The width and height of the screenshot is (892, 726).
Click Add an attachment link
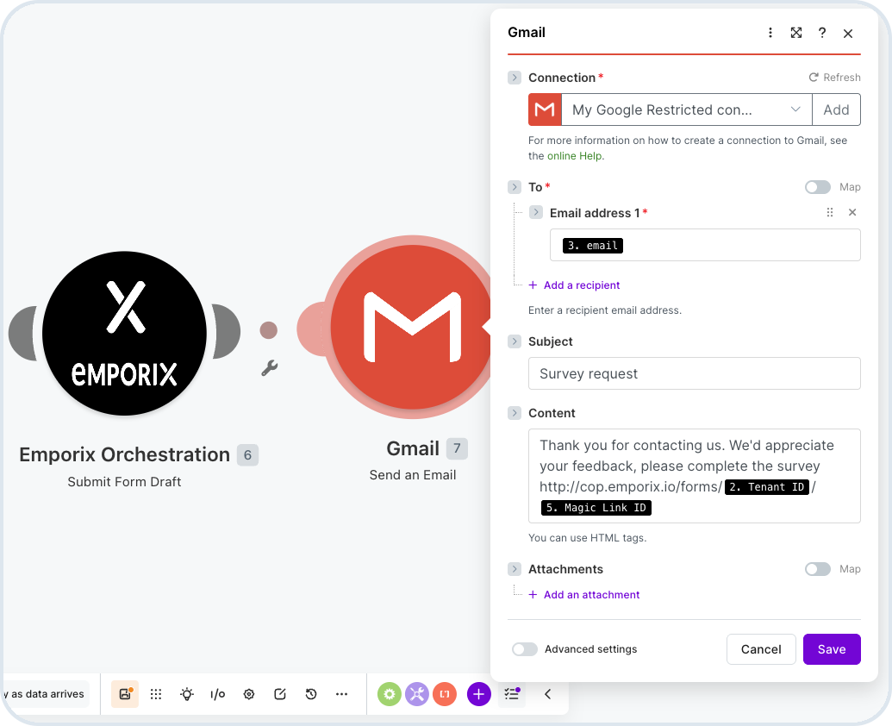coord(584,595)
